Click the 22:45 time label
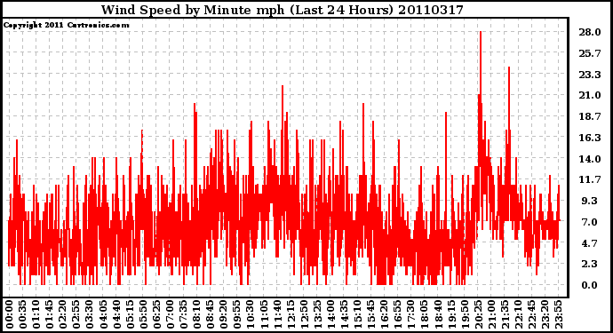Image resolution: width=613 pixels, height=333 pixels. (x=532, y=314)
